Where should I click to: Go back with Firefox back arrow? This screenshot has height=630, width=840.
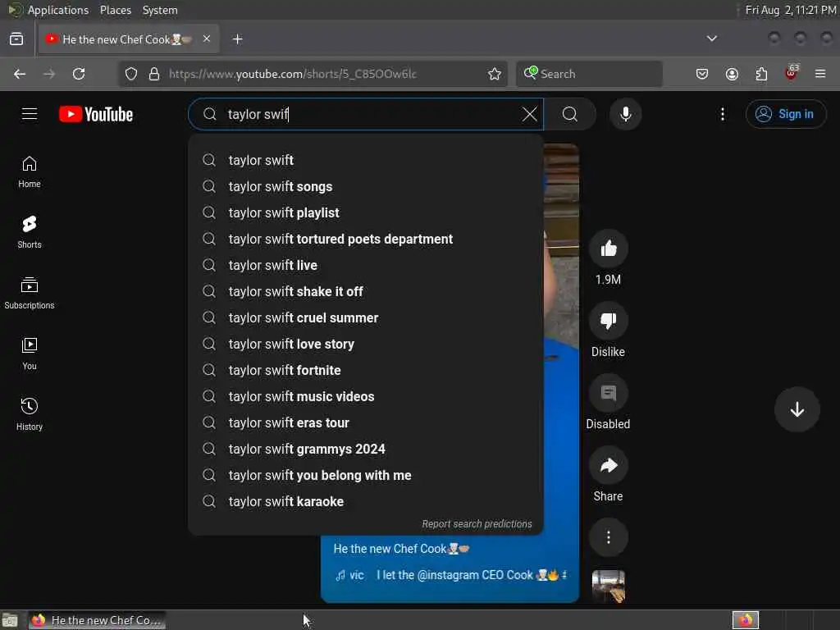tap(20, 74)
